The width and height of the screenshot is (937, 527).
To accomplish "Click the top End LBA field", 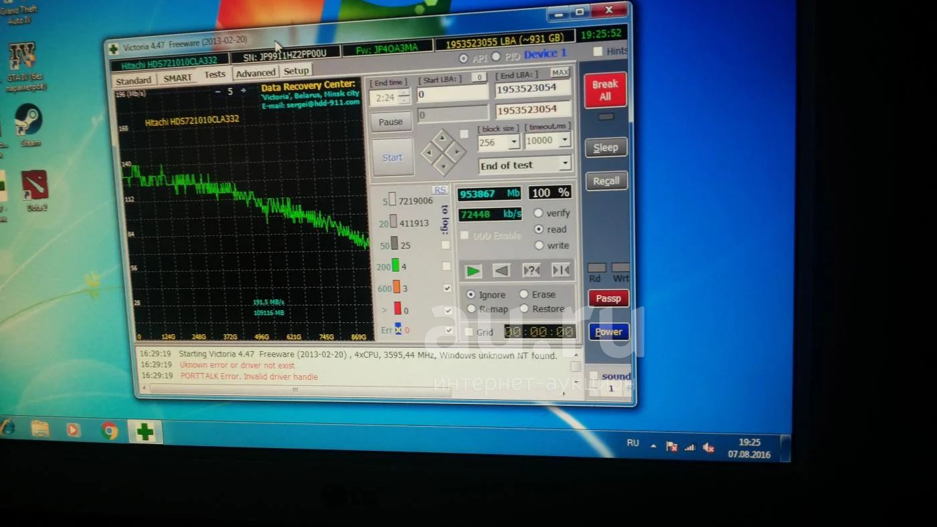I will [x=533, y=88].
